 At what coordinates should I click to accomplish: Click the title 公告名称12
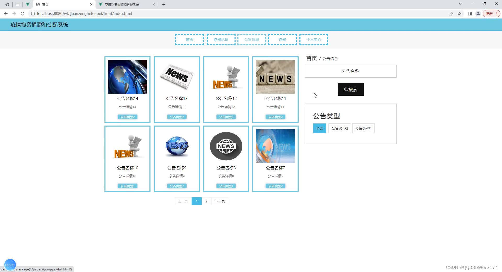click(226, 99)
